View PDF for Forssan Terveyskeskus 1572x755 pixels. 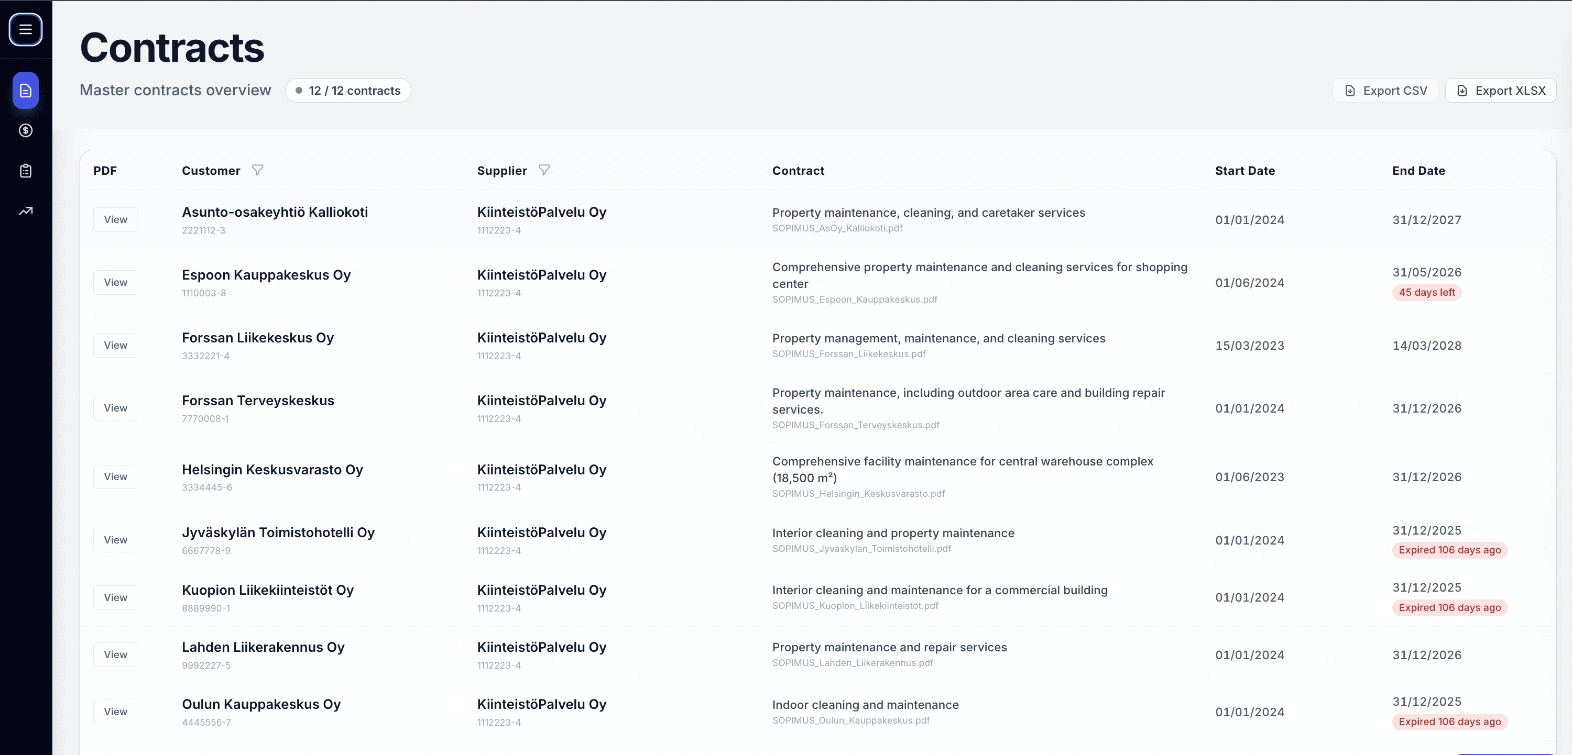point(115,408)
